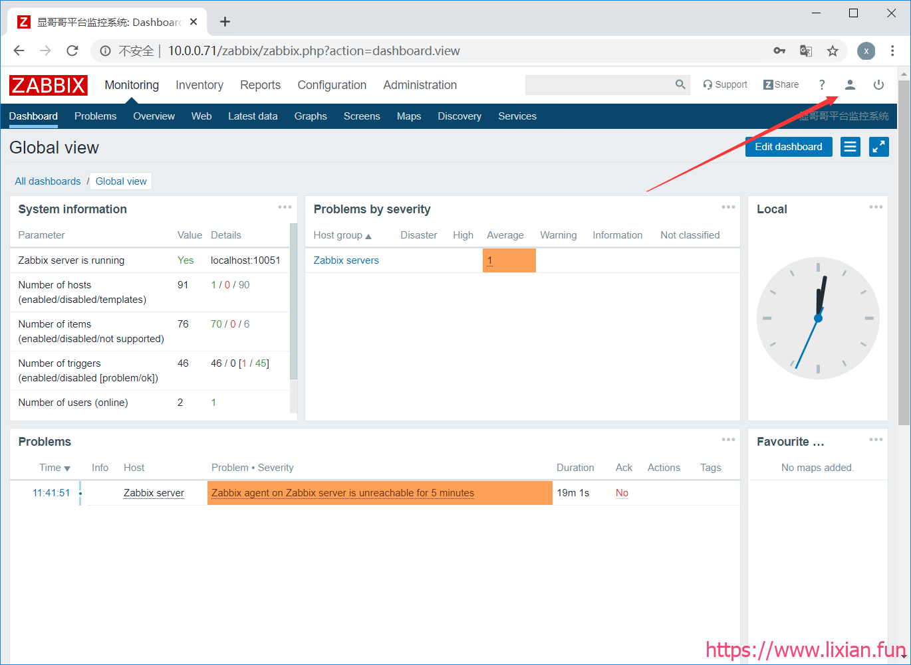The height and width of the screenshot is (665, 911).
Task: Bookmark page with star icon
Action: point(833,51)
